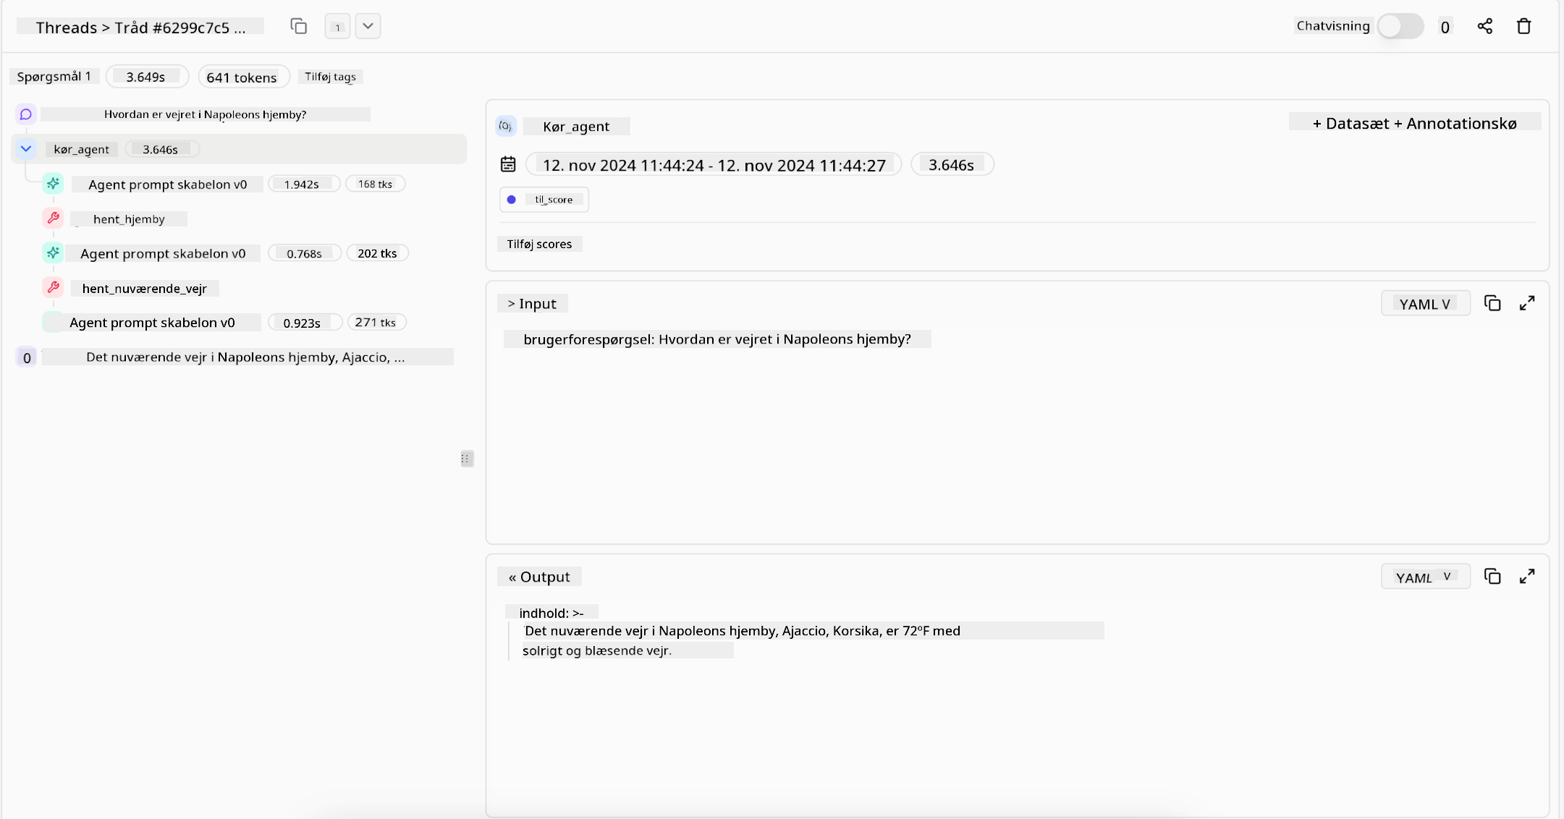Click Tilføj scores button
The width and height of the screenshot is (1564, 819).
(x=539, y=245)
